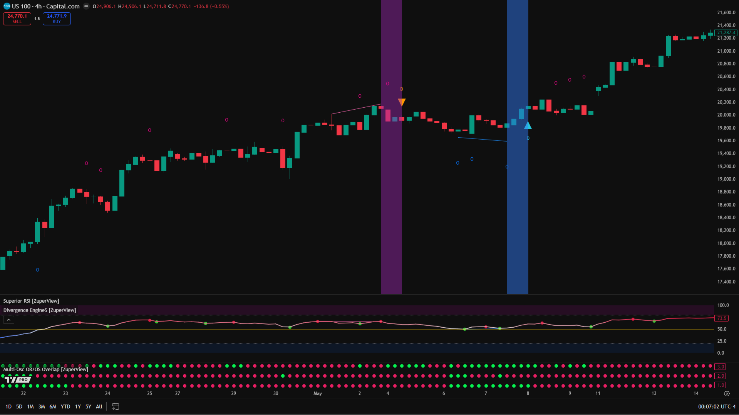The height and width of the screenshot is (415, 739).
Task: Click the 73.5 RSI value label
Action: 721,318
